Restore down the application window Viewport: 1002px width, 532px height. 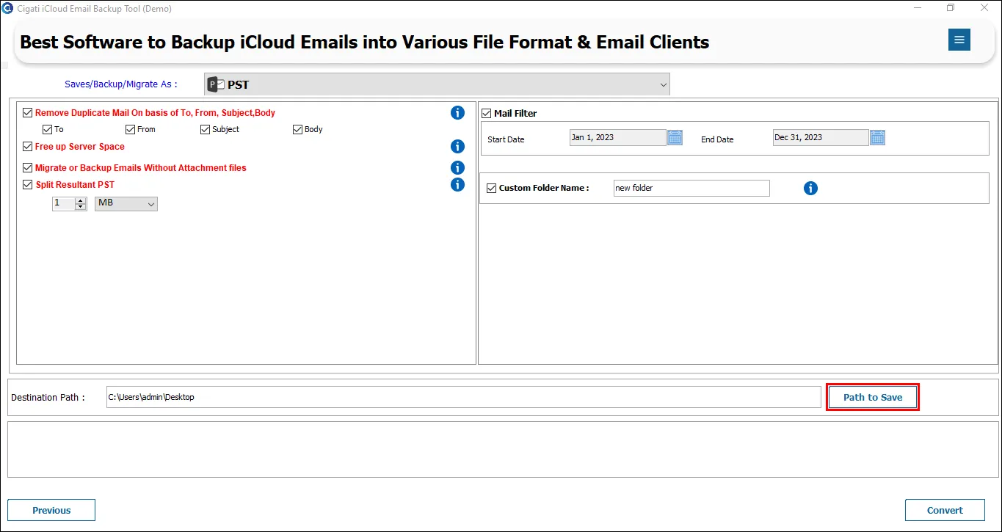tap(951, 8)
